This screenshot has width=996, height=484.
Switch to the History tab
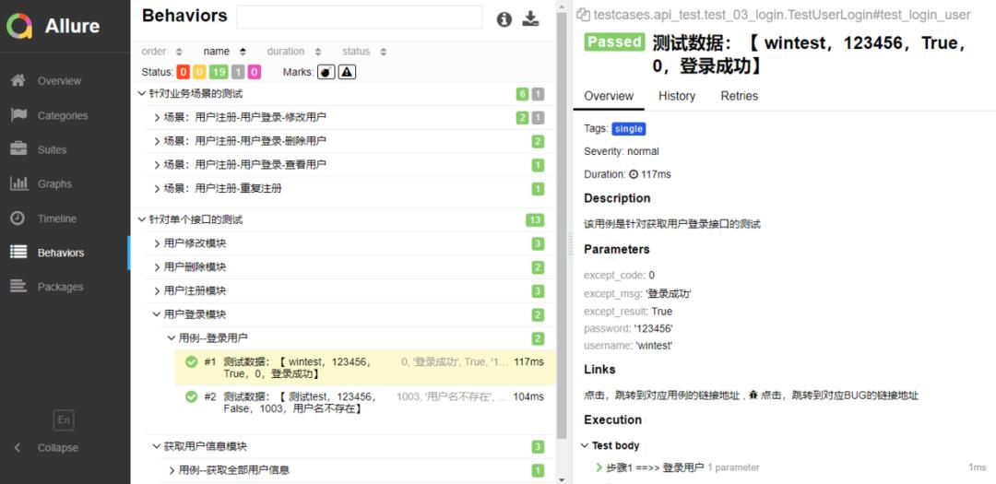point(677,96)
